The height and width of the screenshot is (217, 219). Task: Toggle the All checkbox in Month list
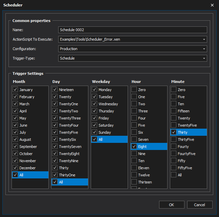point(15,175)
